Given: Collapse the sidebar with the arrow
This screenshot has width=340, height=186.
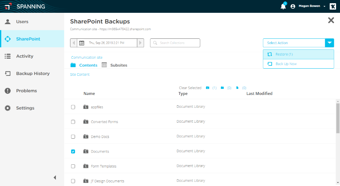Looking at the screenshot, I should coord(55,177).
